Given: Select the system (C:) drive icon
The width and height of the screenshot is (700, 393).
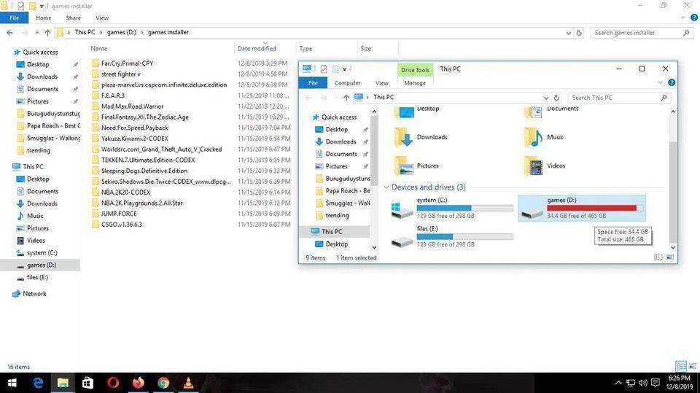Looking at the screenshot, I should [x=402, y=210].
